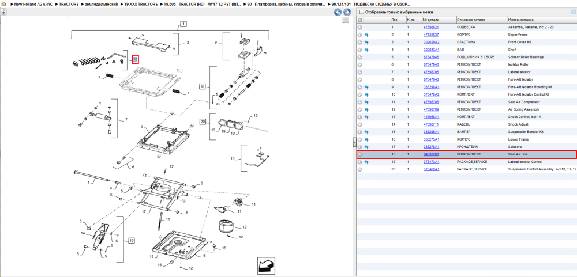Click the plus icon for Front Cover Kit
The image size is (577, 277).
(x=360, y=42)
